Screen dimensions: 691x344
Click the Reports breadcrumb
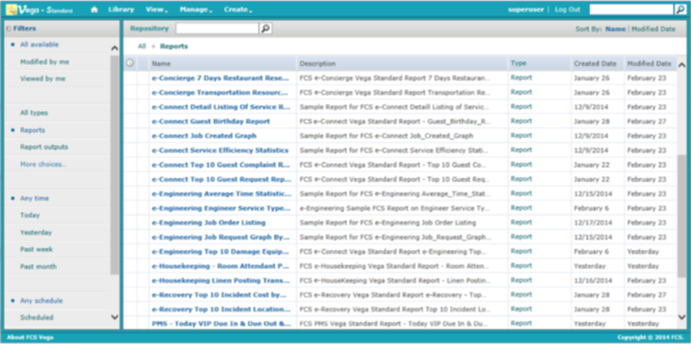tap(174, 46)
